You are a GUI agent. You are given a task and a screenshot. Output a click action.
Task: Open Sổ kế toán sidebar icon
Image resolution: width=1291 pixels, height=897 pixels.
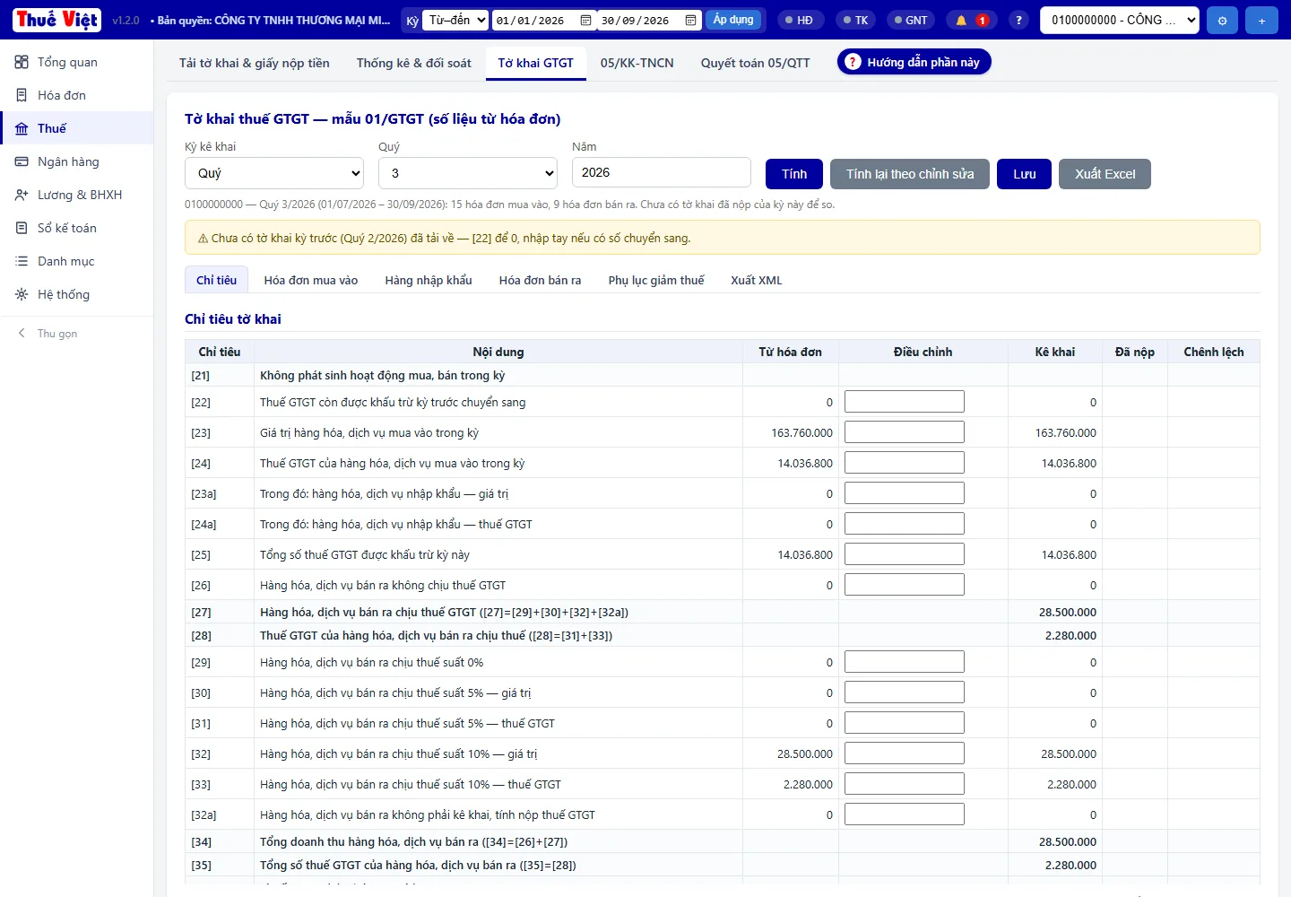22,228
